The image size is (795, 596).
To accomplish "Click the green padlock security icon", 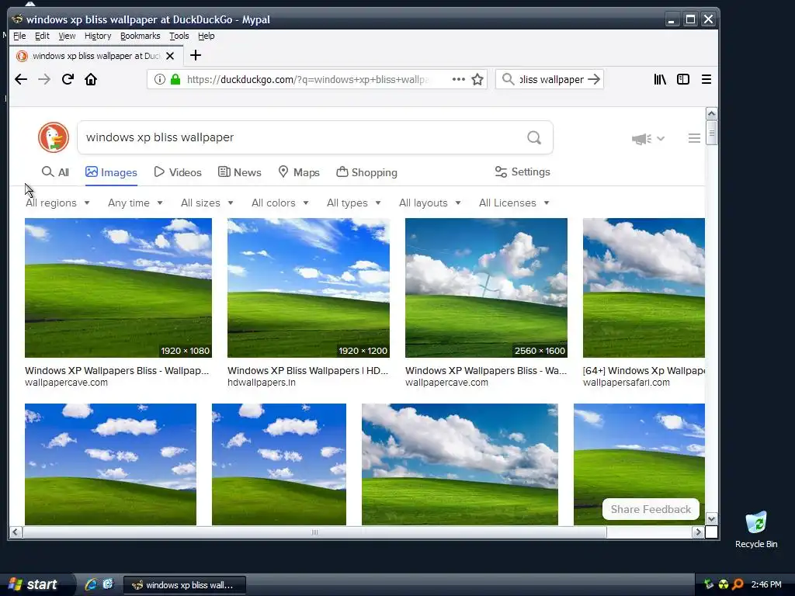I will pyautogui.click(x=175, y=80).
